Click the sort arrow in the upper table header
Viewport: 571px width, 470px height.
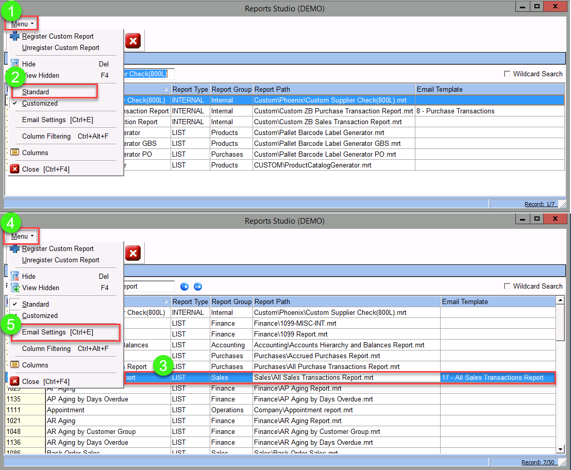click(165, 89)
